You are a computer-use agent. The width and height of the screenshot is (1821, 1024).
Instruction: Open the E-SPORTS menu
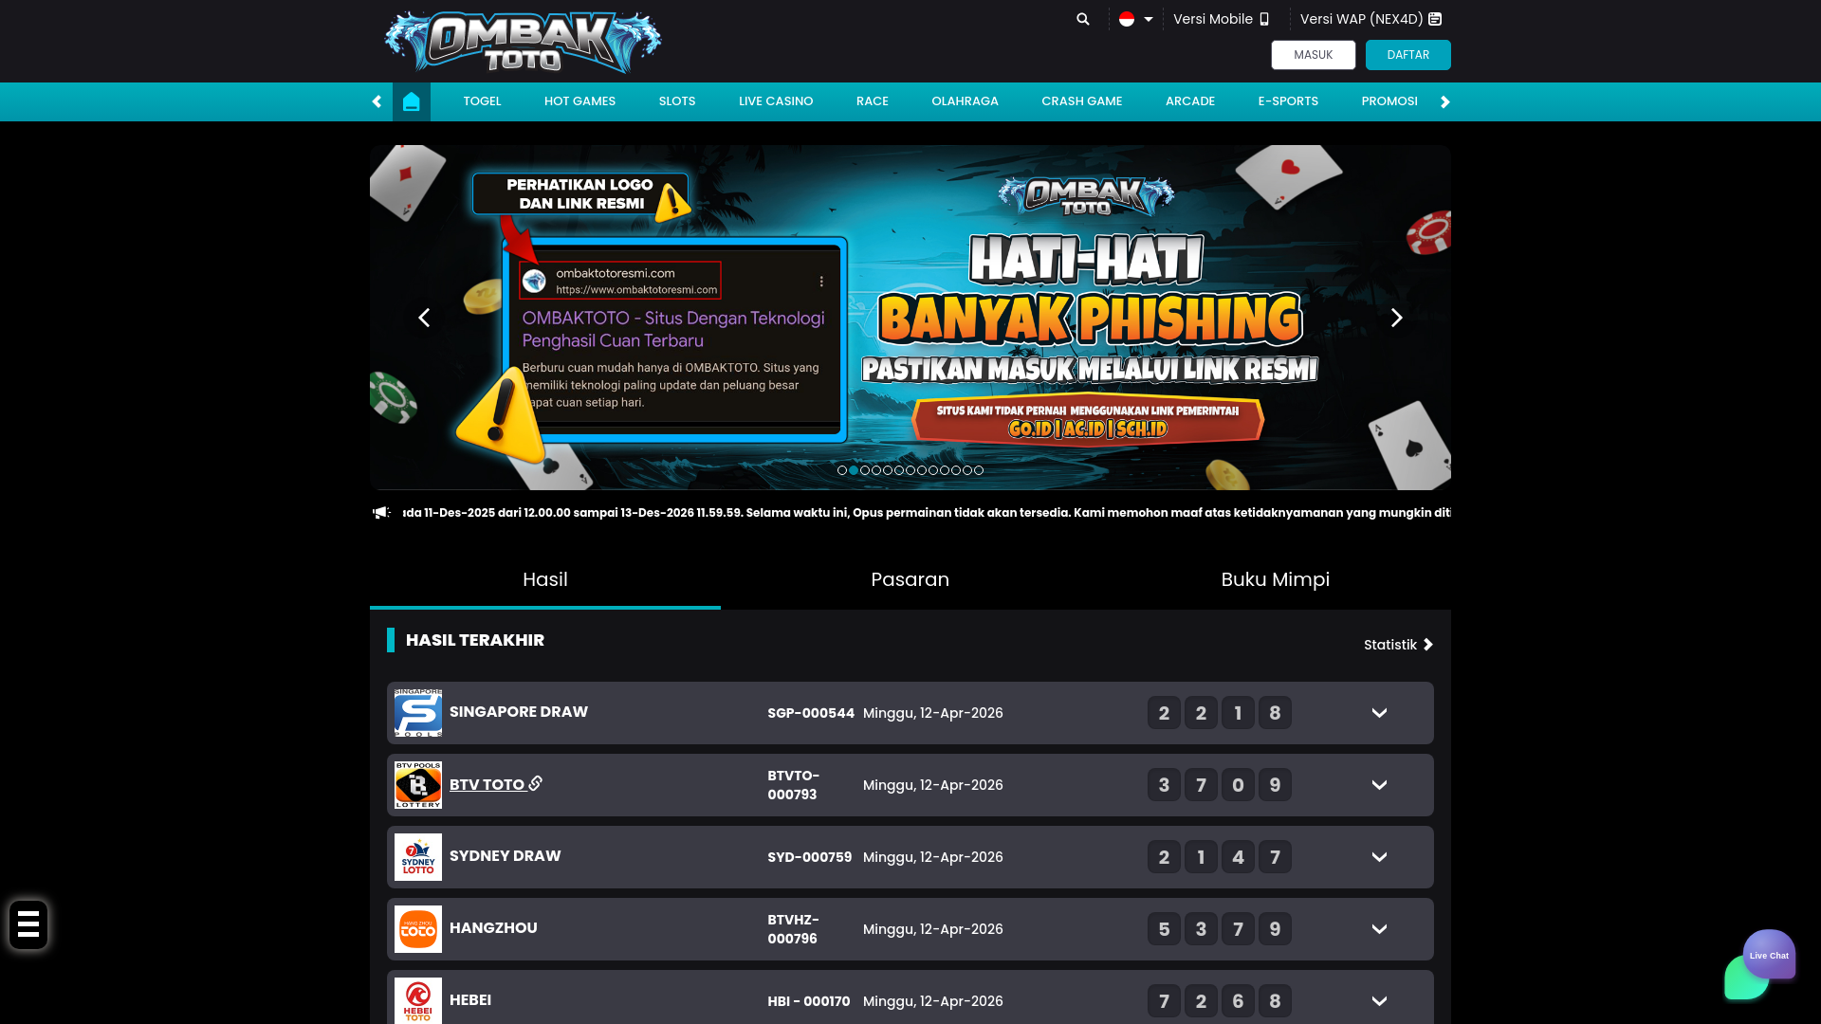[x=1288, y=101]
